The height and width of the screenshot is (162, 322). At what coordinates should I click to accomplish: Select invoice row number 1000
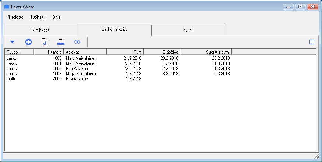click(74, 58)
